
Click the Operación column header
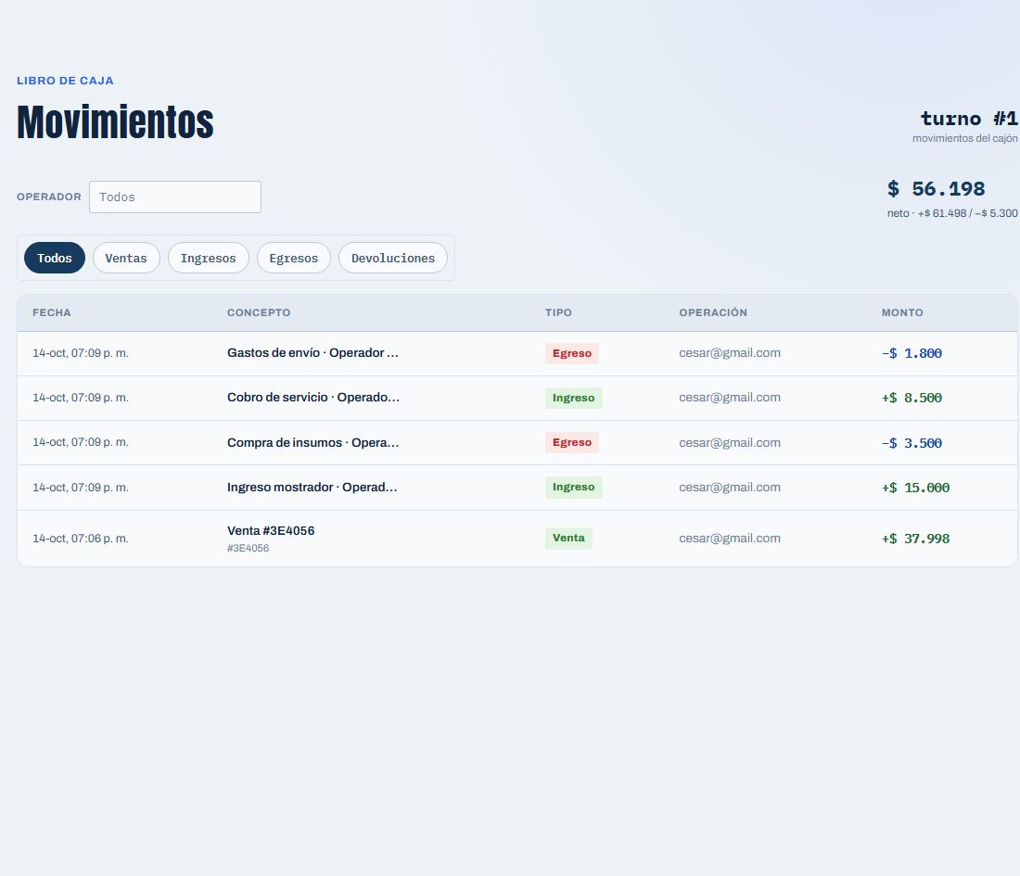click(x=713, y=312)
